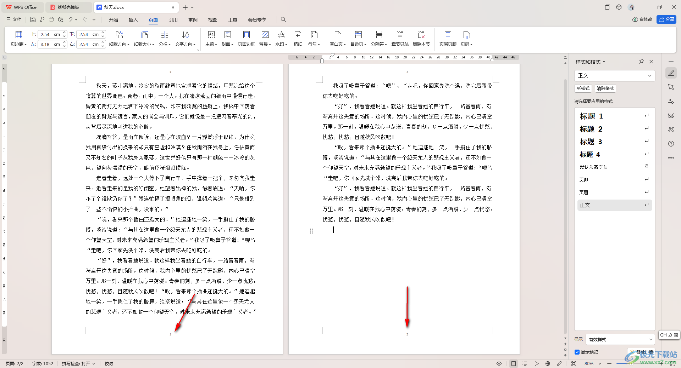The image size is (681, 368).
Task: Switch to page layout view in status bar
Action: click(x=514, y=363)
